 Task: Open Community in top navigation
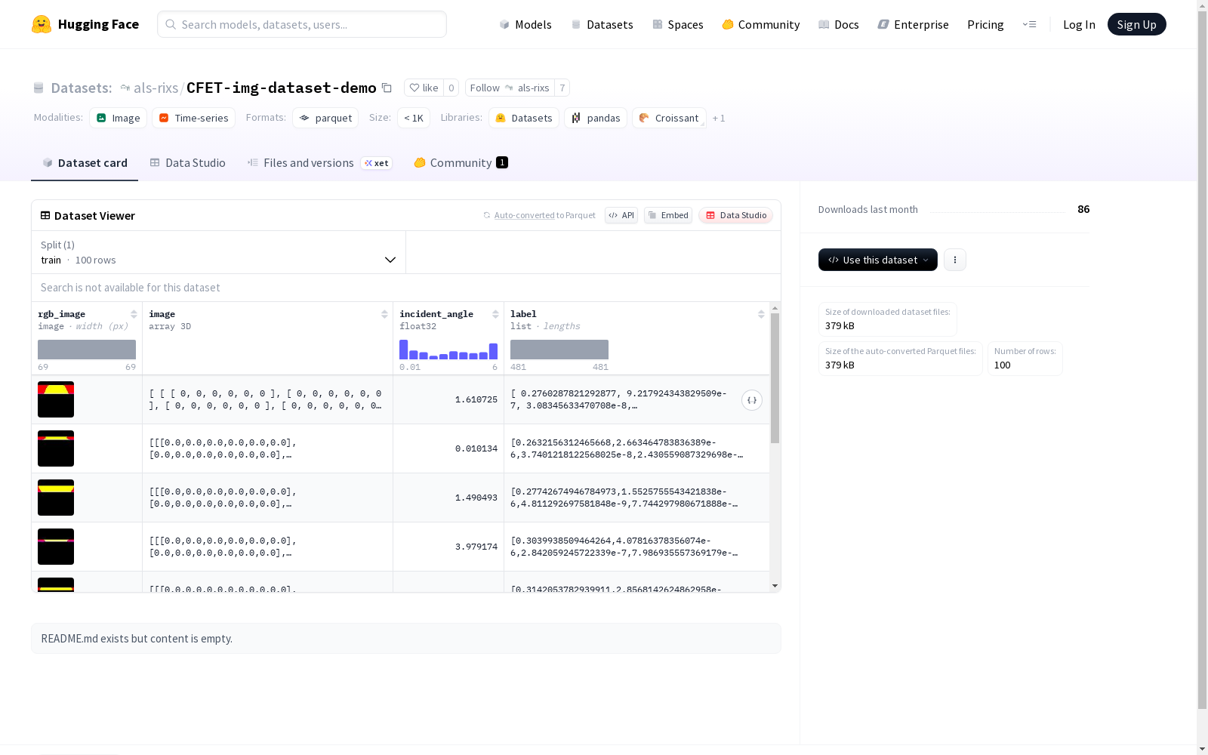[761, 24]
